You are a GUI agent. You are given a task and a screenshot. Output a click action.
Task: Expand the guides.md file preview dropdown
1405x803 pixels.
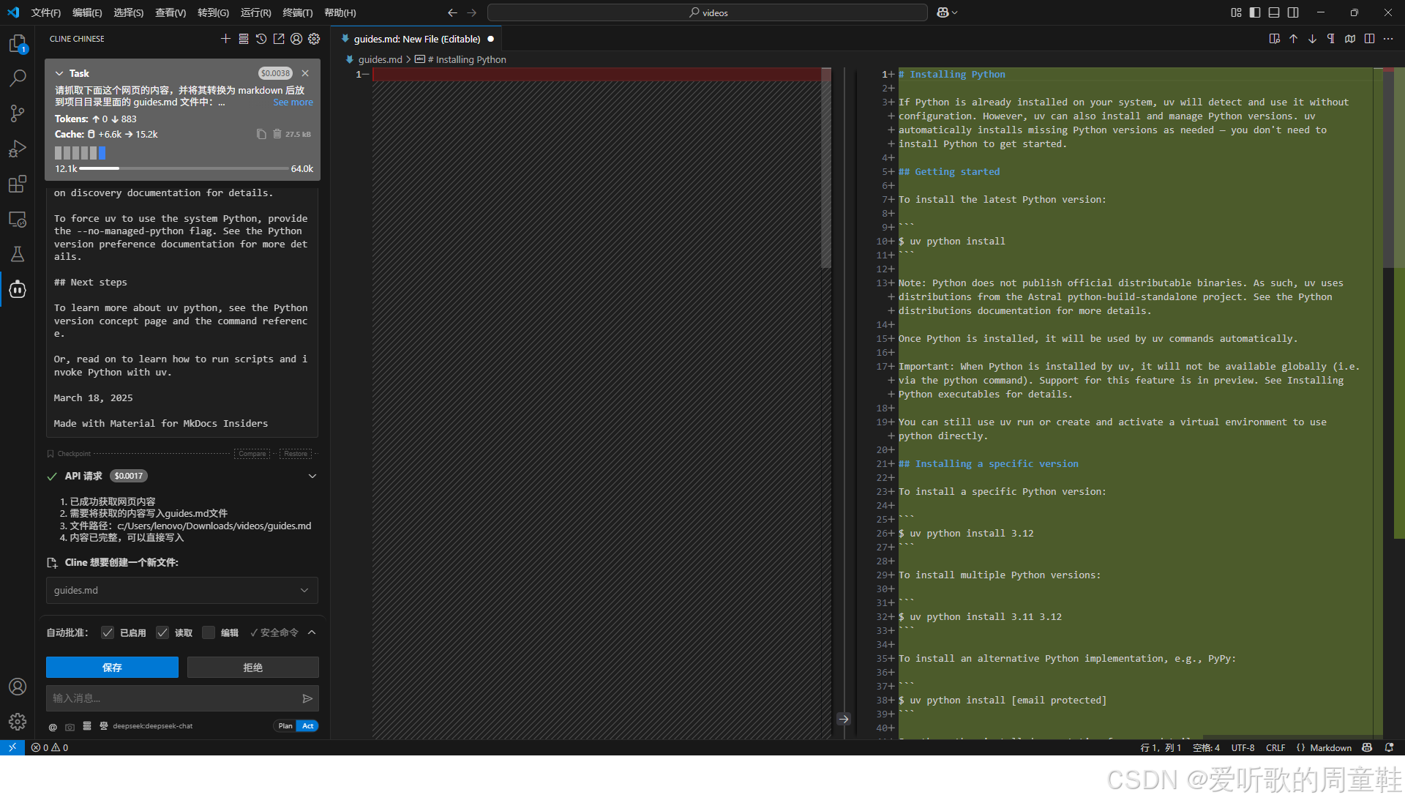coord(304,591)
